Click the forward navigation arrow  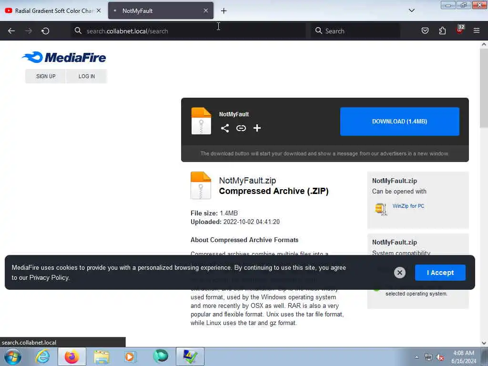[x=28, y=31]
